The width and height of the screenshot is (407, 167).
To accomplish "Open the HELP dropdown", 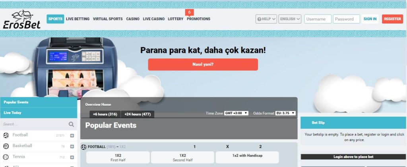I will pos(266,19).
